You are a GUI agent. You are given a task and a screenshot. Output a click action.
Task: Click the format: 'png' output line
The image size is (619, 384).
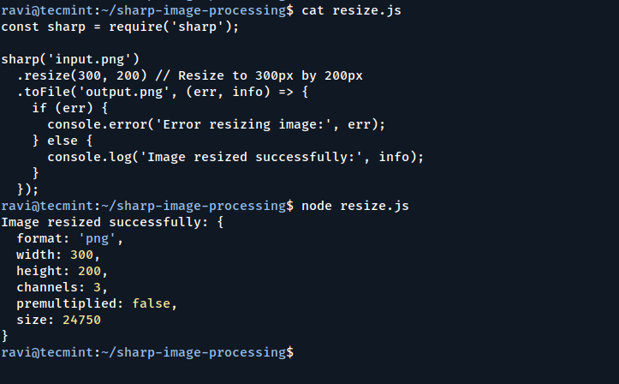coord(70,238)
